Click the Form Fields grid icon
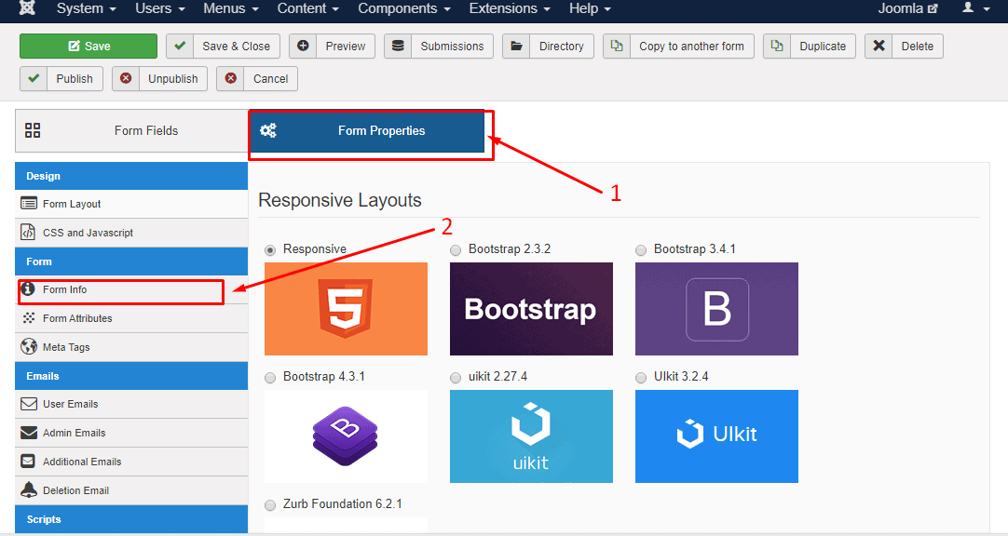Viewport: 1008px width, 536px height. [x=33, y=130]
